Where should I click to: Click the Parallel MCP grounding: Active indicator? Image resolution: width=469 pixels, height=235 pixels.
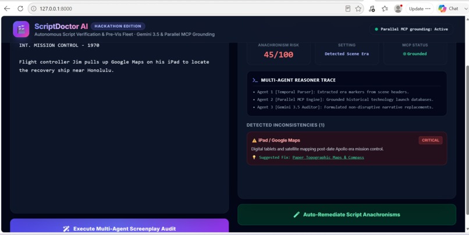(x=411, y=29)
